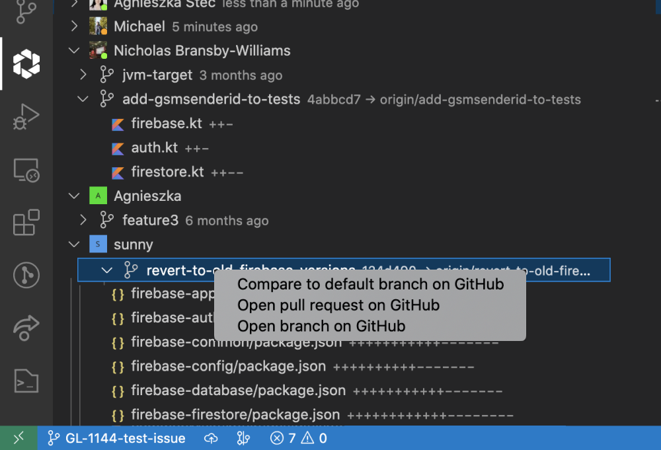Screen dimensions: 661x450
Task: Click the cloud publish icon in status bar
Action: [211, 438]
